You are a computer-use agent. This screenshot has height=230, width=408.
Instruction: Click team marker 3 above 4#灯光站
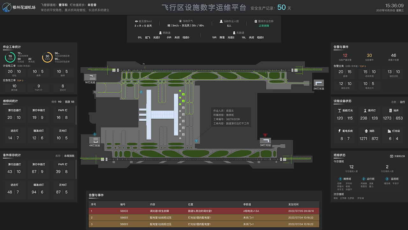pyautogui.click(x=94, y=134)
